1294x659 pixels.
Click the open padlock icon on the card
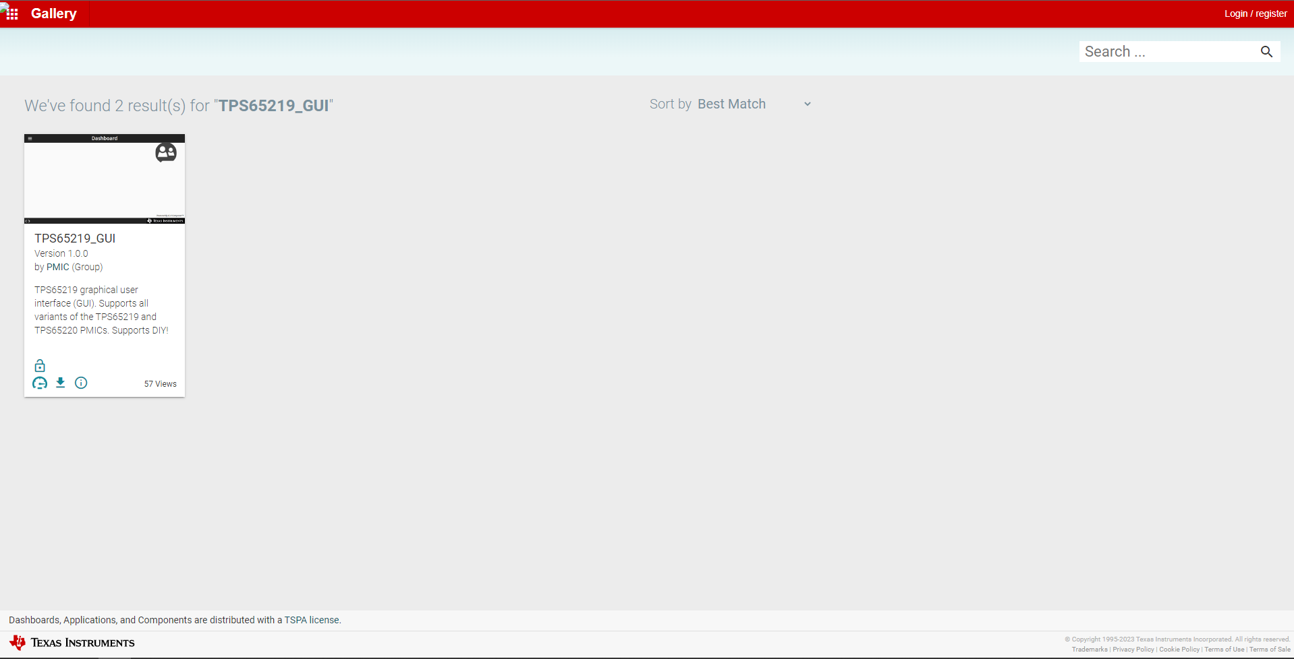point(40,365)
